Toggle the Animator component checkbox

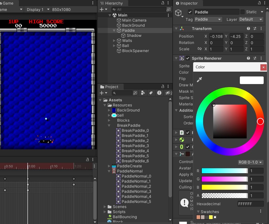[x=188, y=154]
